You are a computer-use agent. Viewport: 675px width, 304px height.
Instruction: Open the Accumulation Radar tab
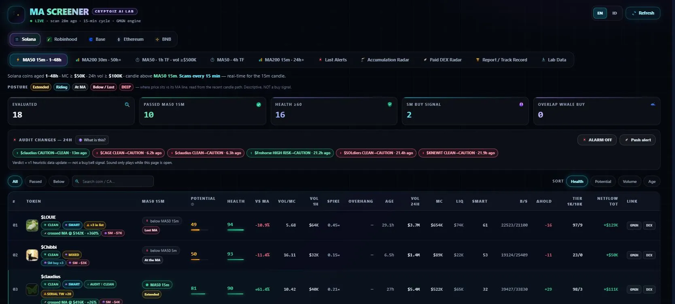tap(385, 60)
